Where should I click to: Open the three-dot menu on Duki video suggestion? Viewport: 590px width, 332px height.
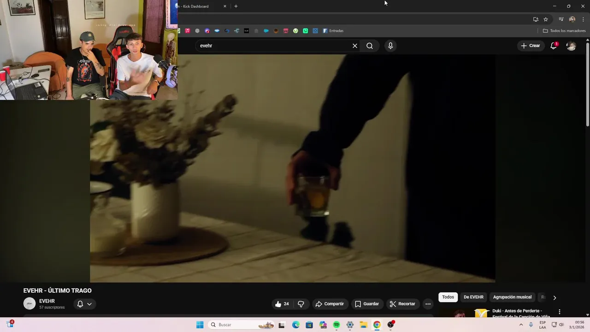pyautogui.click(x=560, y=312)
